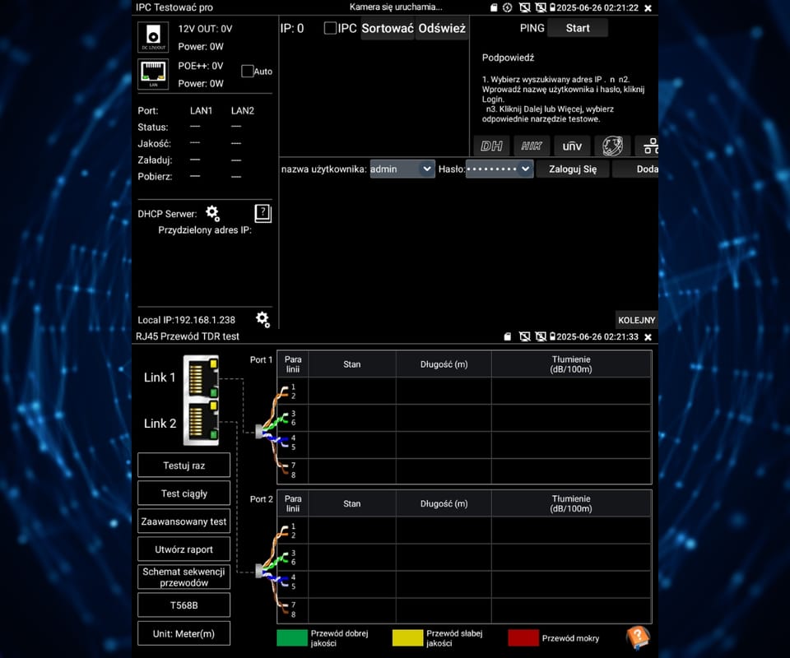Tick the IPC checkbox
Screen dimensions: 790x658
point(330,28)
